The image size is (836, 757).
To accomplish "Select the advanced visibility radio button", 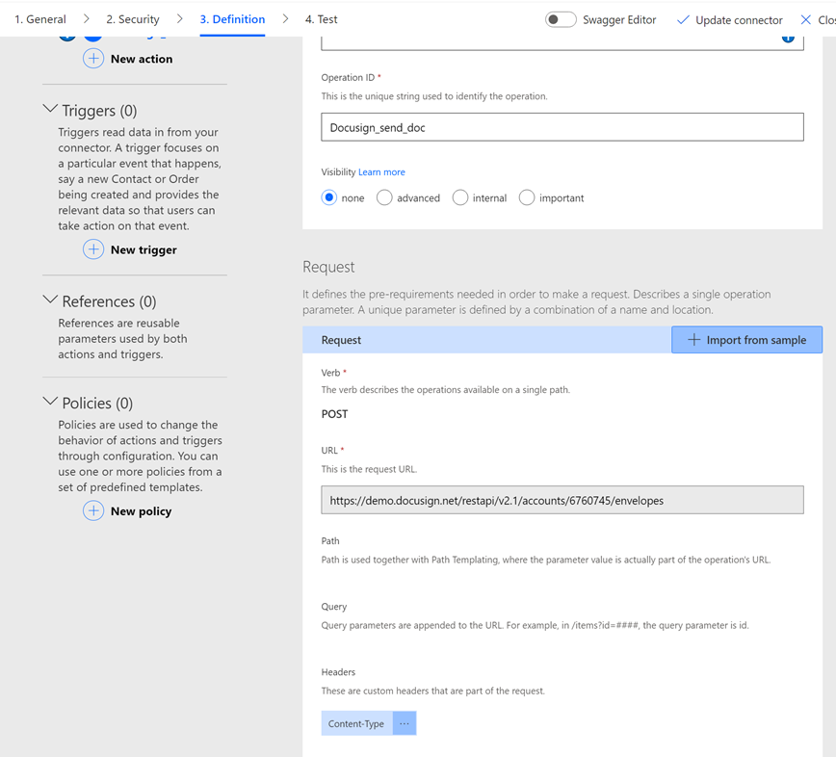I will click(x=384, y=197).
